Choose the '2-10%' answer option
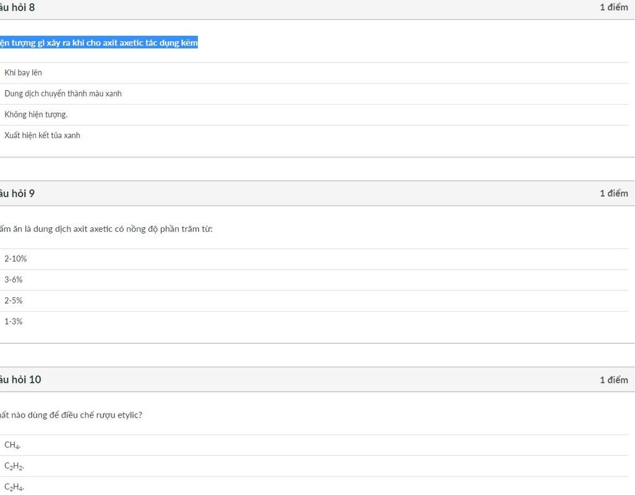This screenshot has width=635, height=495. pyautogui.click(x=16, y=259)
